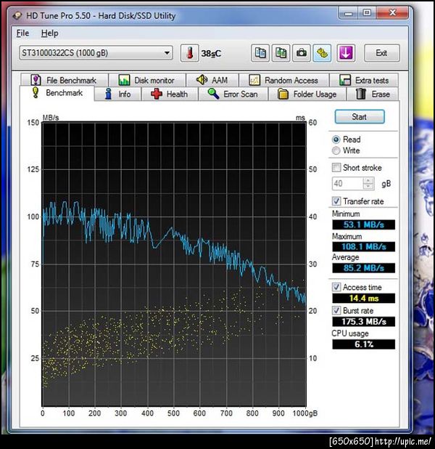435x449 pixels.
Task: Click the Extra tests tab icon
Action: coord(345,80)
